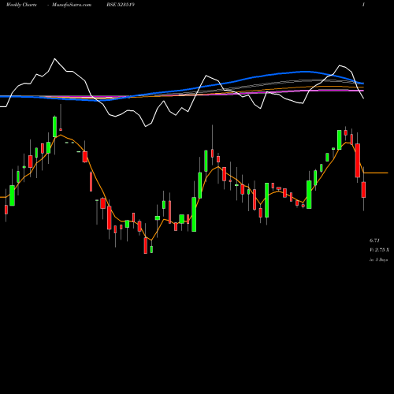Click the 'MunafaSutra.com' text
394x394 pixels.
point(72,5)
